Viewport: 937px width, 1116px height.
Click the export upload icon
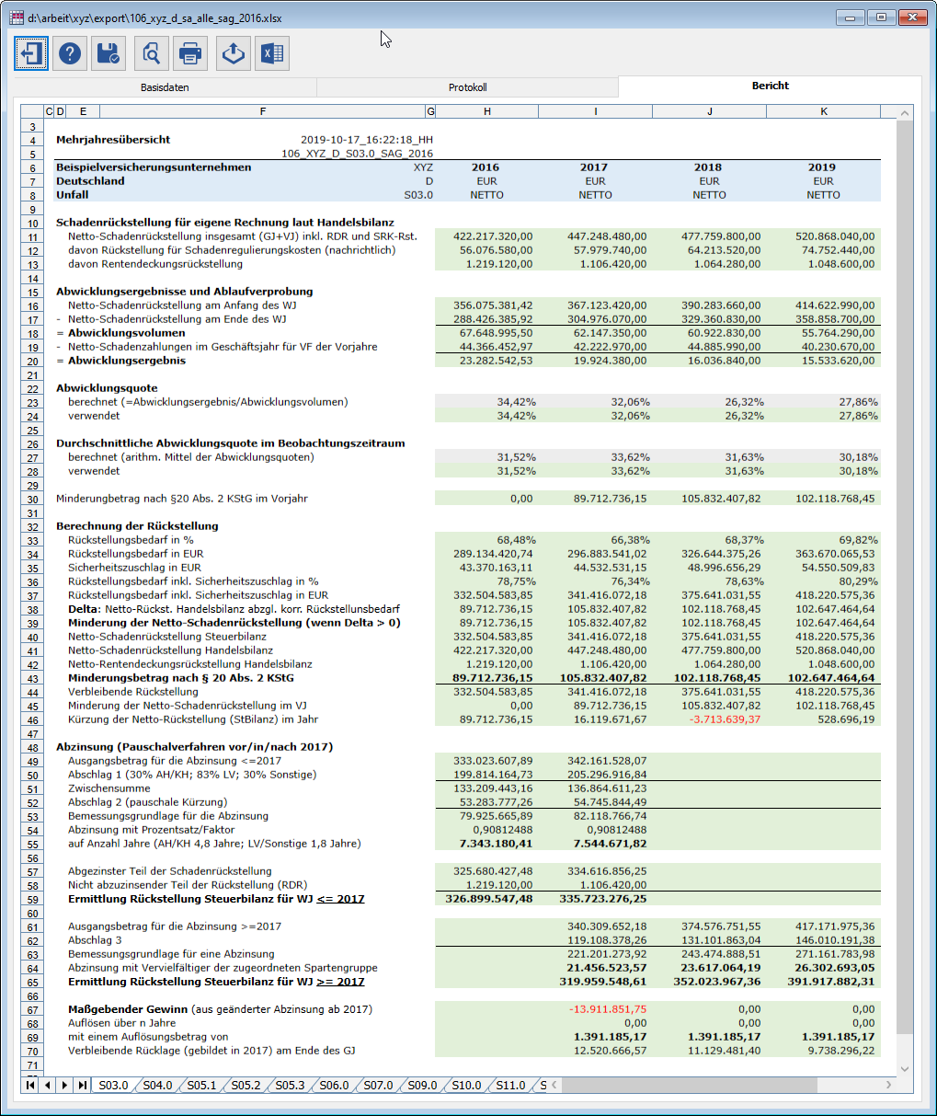(x=234, y=53)
